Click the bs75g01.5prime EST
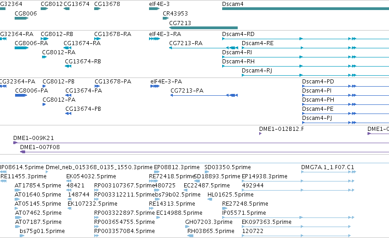Viewport: 389px width, 238px height. click(22, 236)
